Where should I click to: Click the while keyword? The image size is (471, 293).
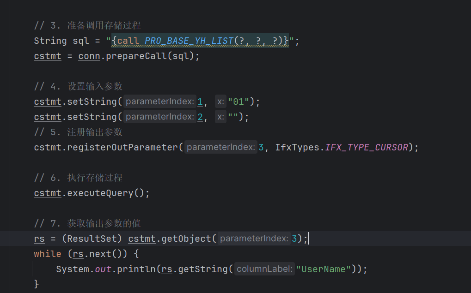coord(47,254)
